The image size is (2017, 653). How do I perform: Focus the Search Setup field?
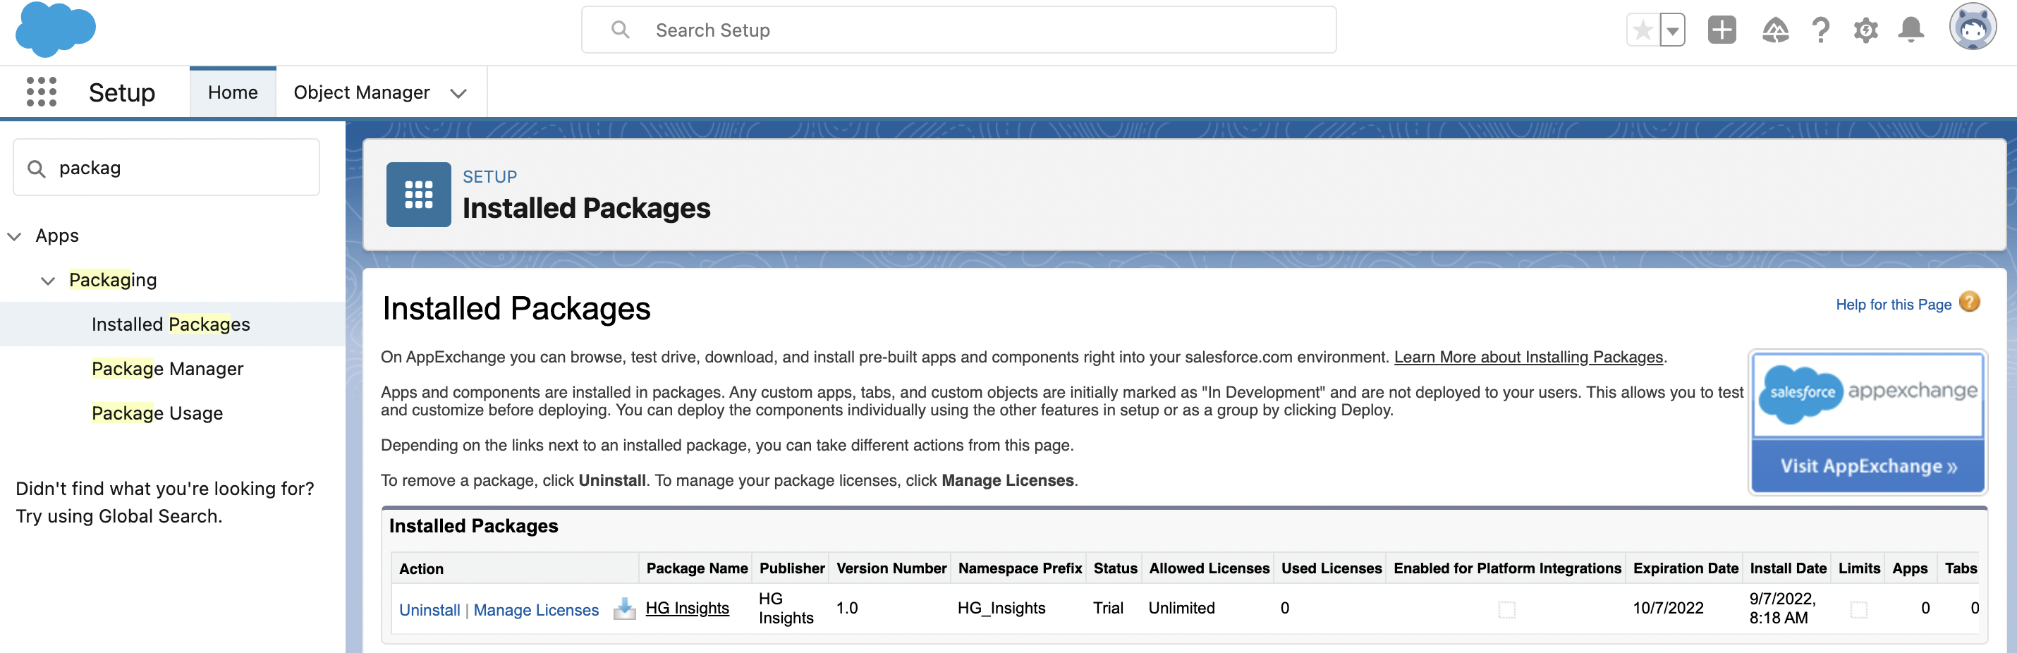tap(958, 30)
